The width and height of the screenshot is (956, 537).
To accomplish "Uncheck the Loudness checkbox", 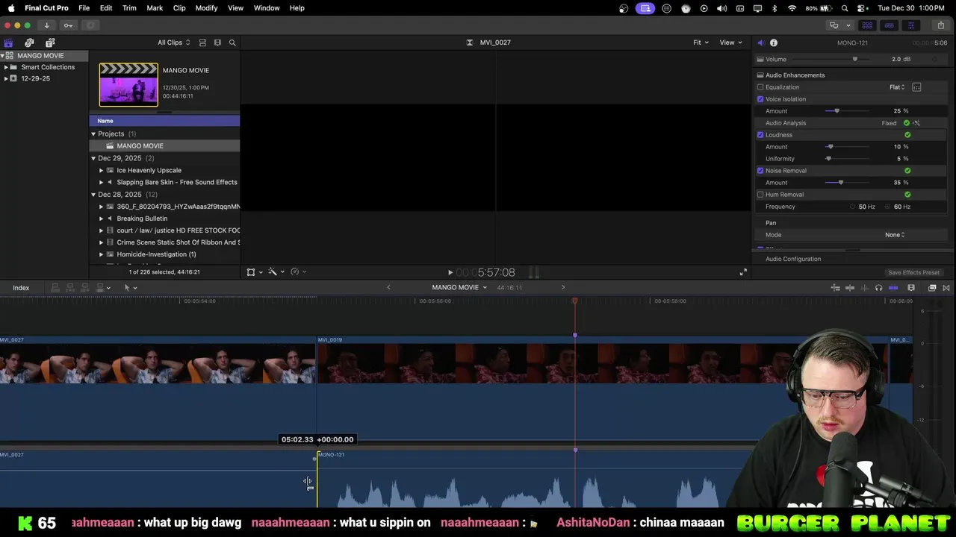I will (760, 135).
